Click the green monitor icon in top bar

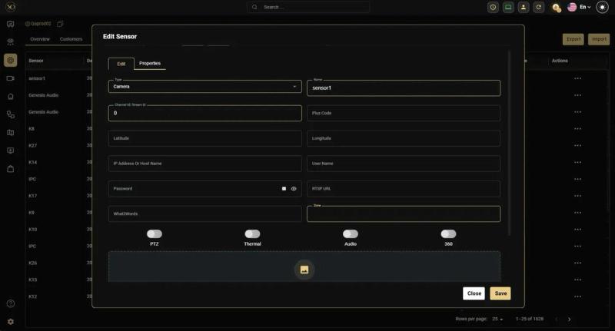[x=508, y=7]
